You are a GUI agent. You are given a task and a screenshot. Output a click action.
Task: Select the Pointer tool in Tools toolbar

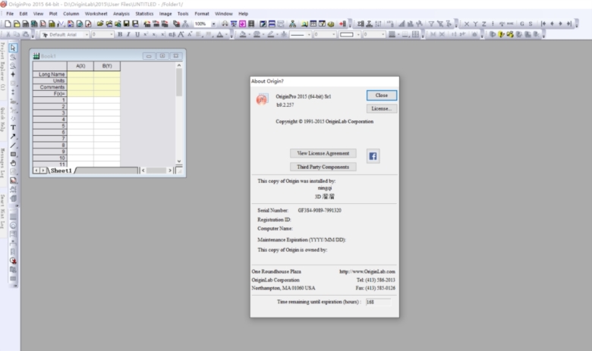click(13, 48)
